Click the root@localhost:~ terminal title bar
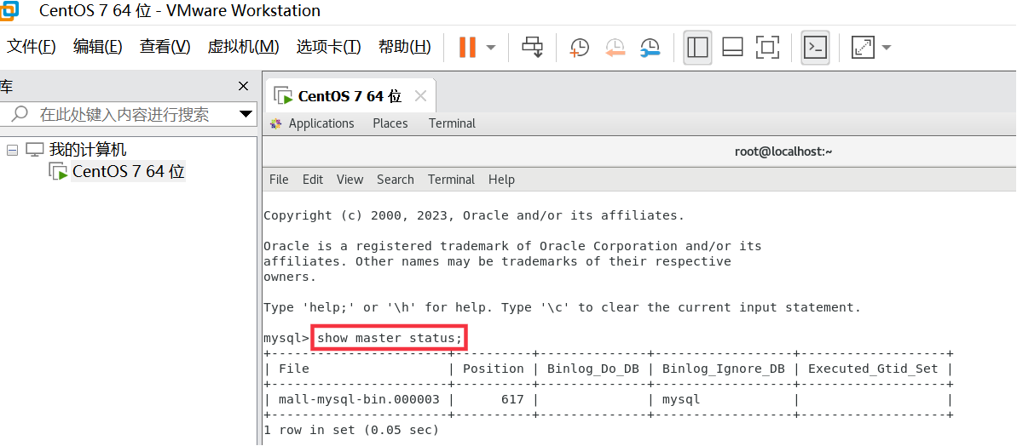The width and height of the screenshot is (1017, 446). (783, 152)
